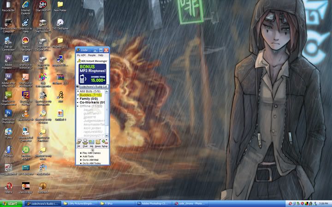Viewport: 332px width, 207px height.
Task: Open Shortcut to Photoshop
Action: pos(8,117)
